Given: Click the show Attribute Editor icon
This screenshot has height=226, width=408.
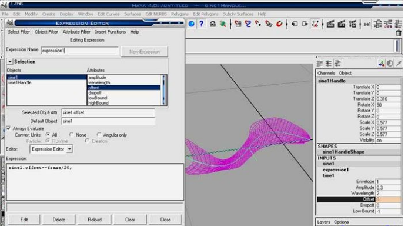Looking at the screenshot, I should [x=378, y=24].
